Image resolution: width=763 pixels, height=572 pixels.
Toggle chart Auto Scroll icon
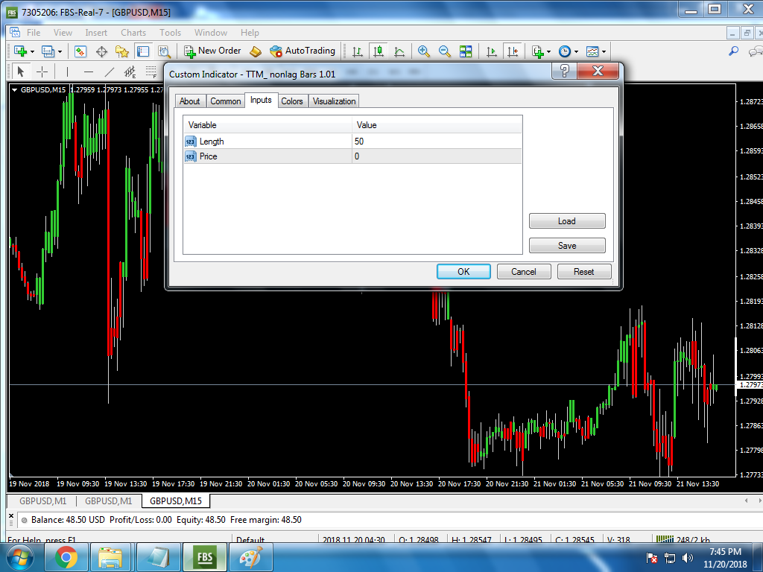(x=492, y=51)
